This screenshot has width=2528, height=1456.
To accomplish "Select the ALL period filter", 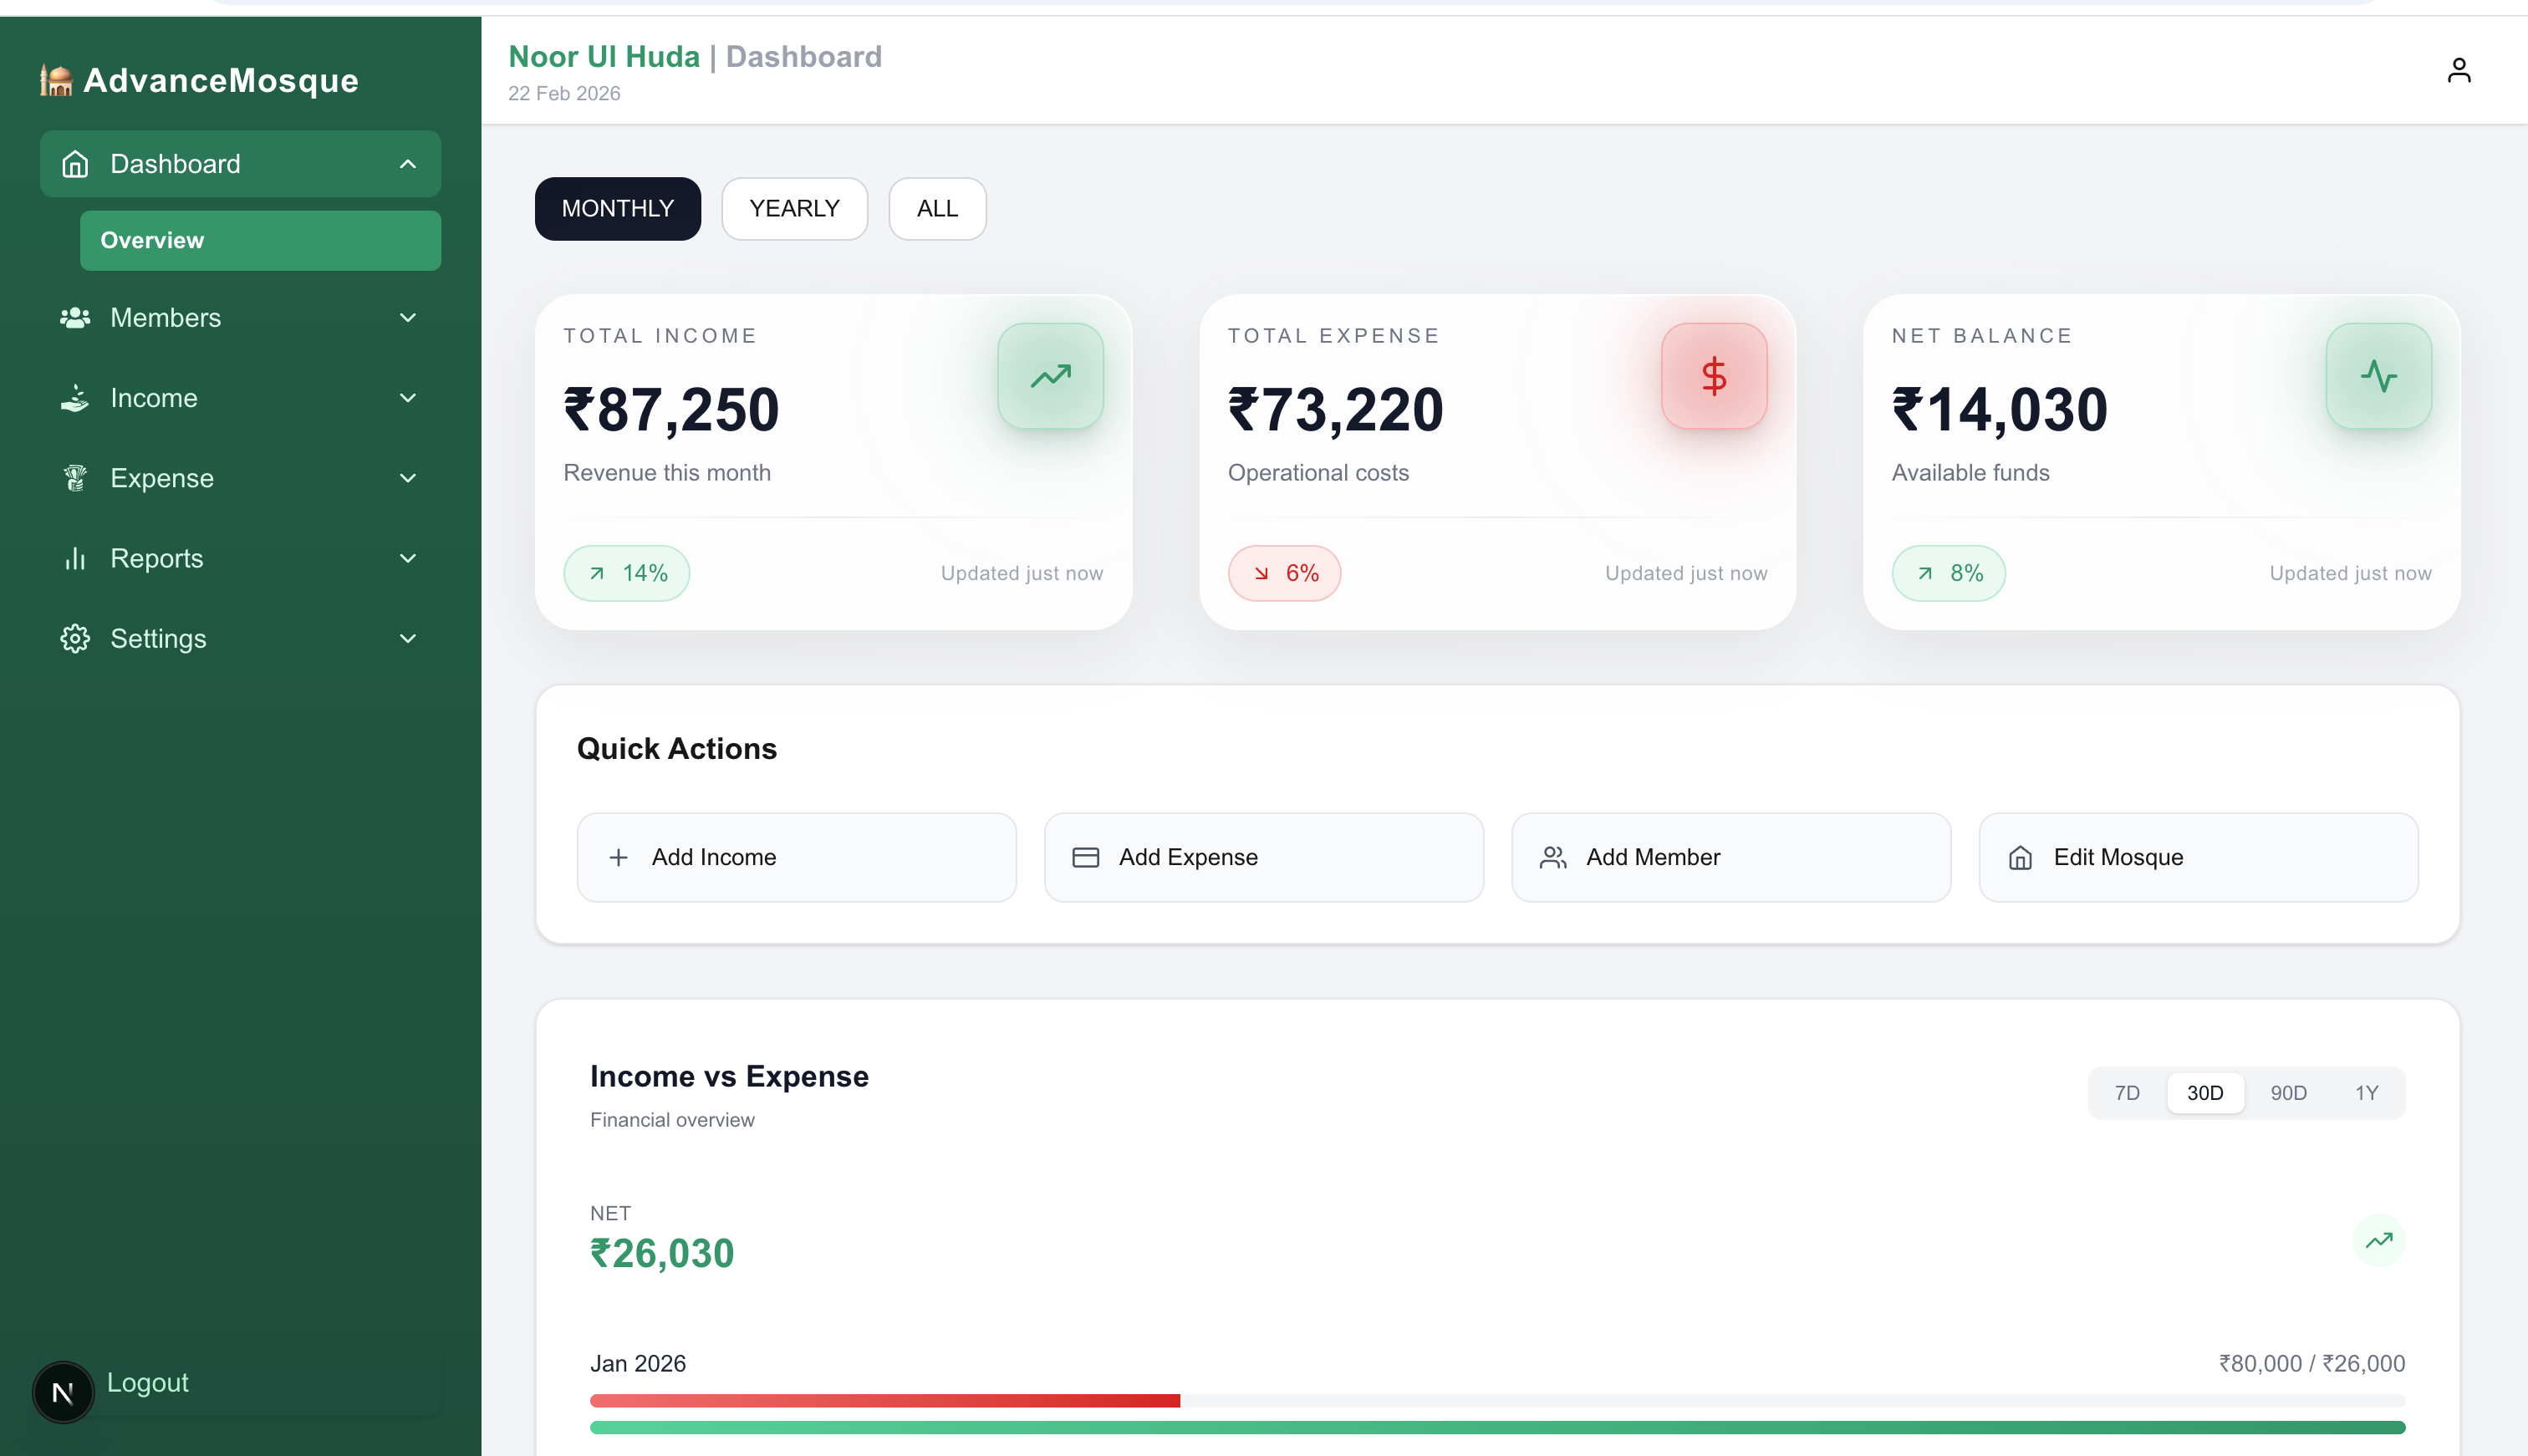I will click(x=936, y=208).
